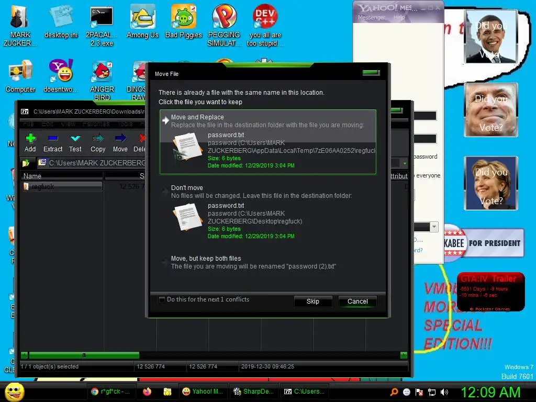Click '1 / 1 object(s) selected' in status bar
This screenshot has height=402, width=536.
pyautogui.click(x=50, y=366)
